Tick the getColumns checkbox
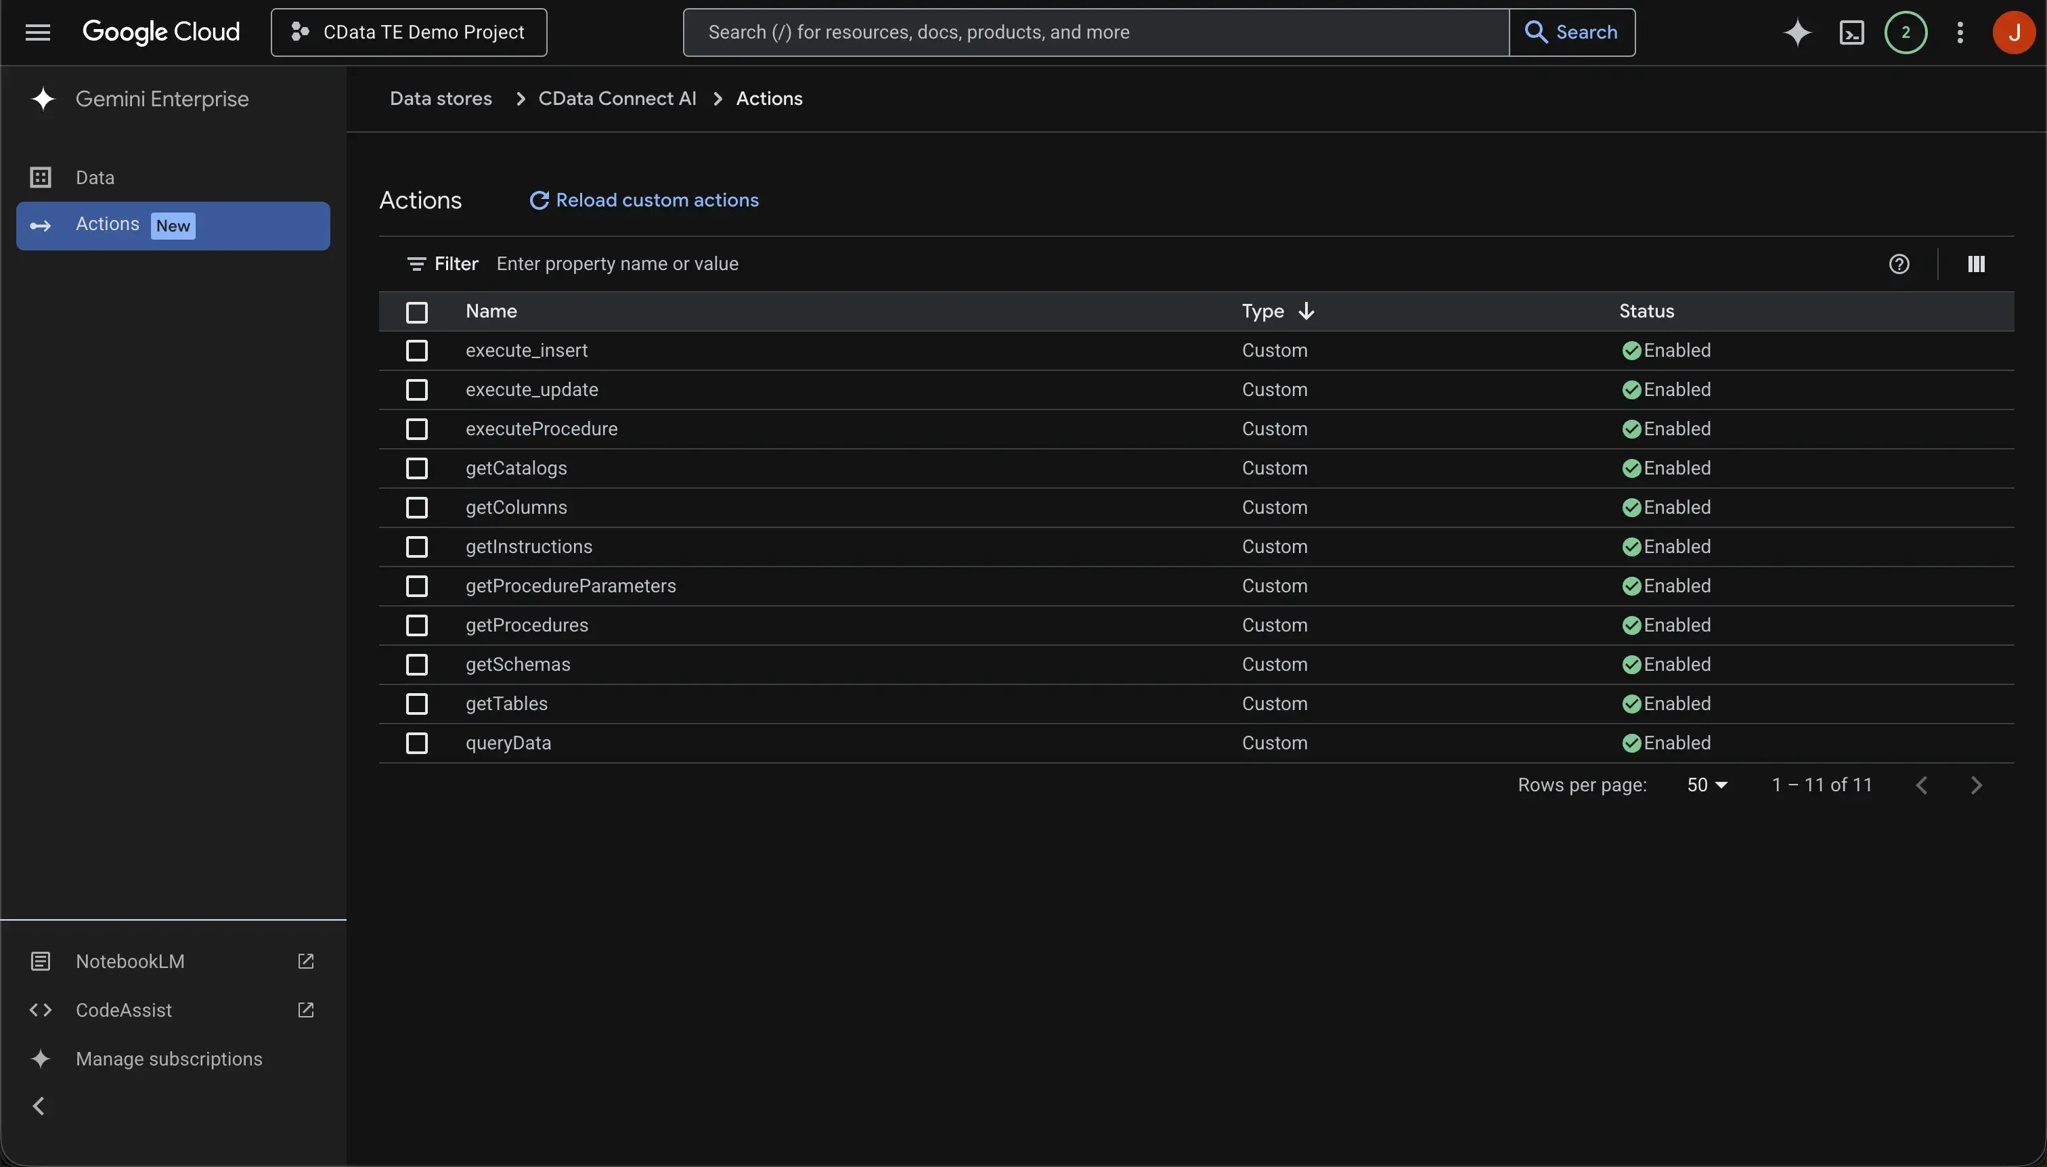Image resolution: width=2047 pixels, height=1167 pixels. coord(417,508)
